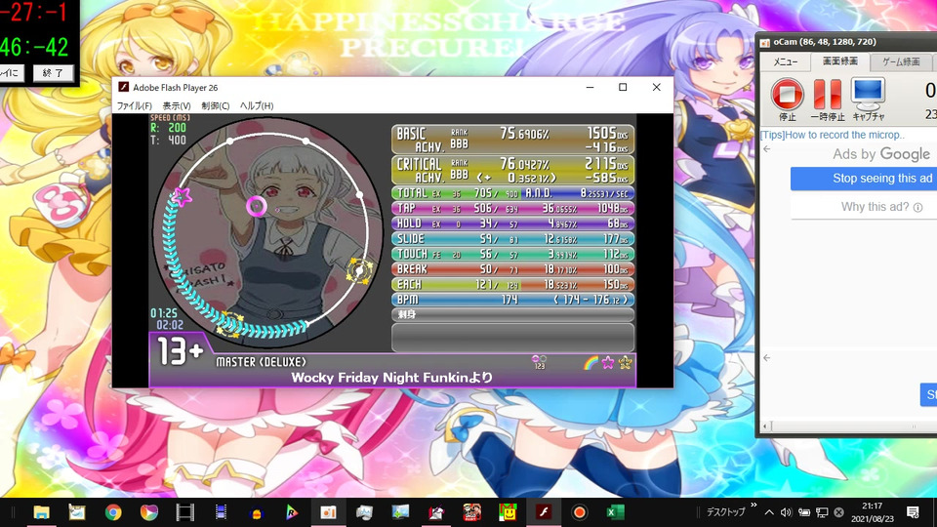Open Flash Player 表示(V) menu
This screenshot has width=937, height=527.
(x=177, y=105)
